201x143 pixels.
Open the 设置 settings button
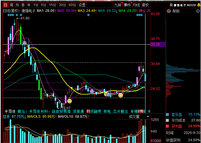click(x=82, y=5)
